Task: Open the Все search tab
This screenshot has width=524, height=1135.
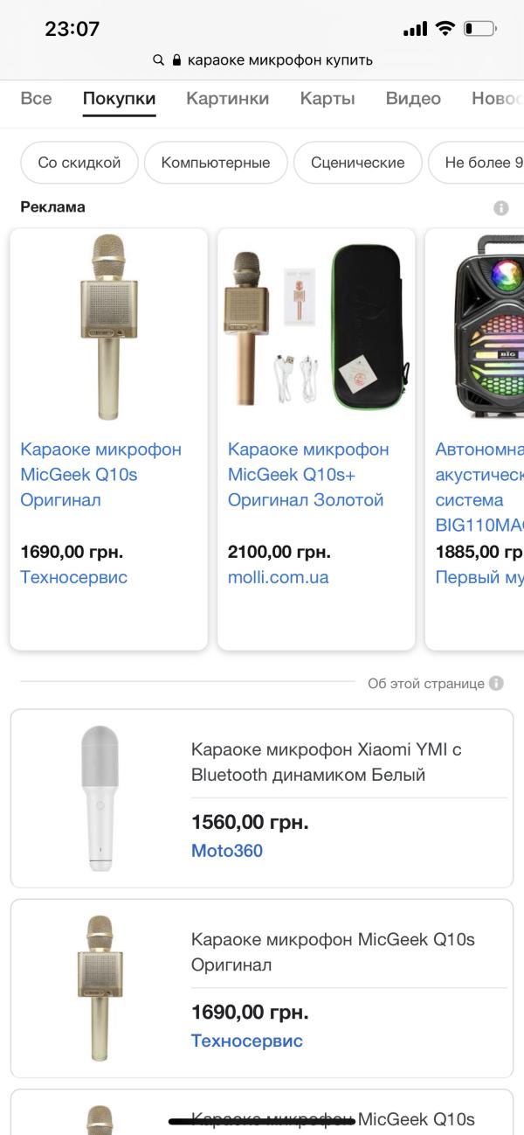Action: point(36,99)
